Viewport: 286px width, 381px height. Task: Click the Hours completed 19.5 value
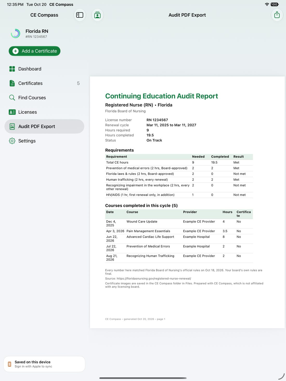click(x=150, y=135)
